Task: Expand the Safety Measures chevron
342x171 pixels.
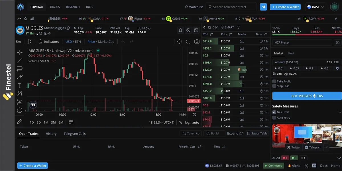Action: [340, 112]
